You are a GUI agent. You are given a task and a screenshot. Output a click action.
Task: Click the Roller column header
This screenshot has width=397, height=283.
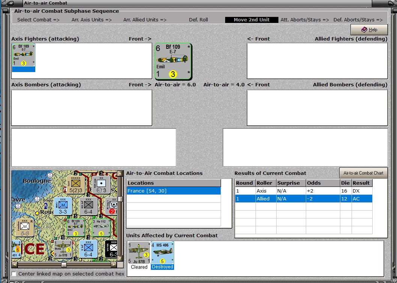(x=266, y=183)
